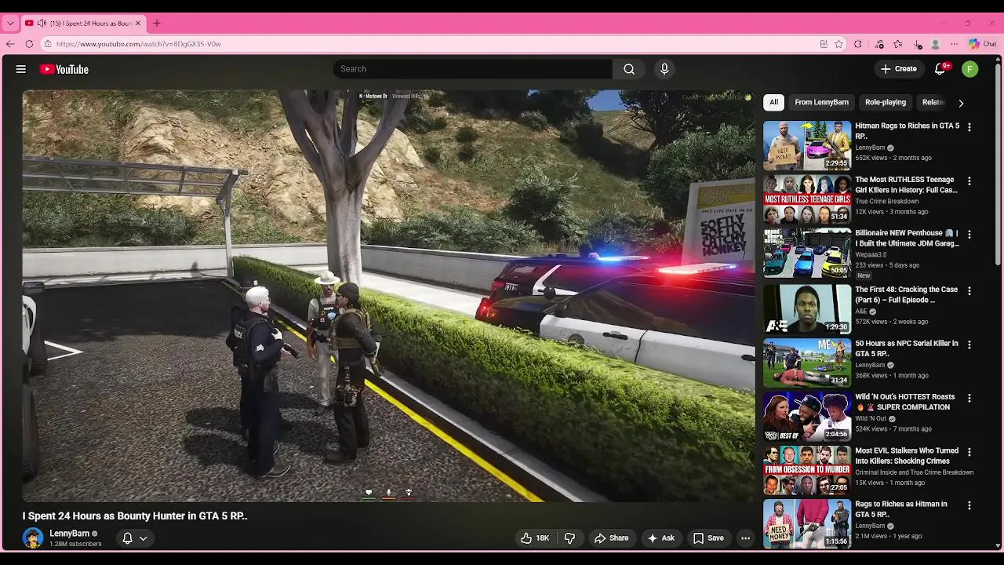The image size is (1004, 565).
Task: Share this video
Action: point(611,538)
